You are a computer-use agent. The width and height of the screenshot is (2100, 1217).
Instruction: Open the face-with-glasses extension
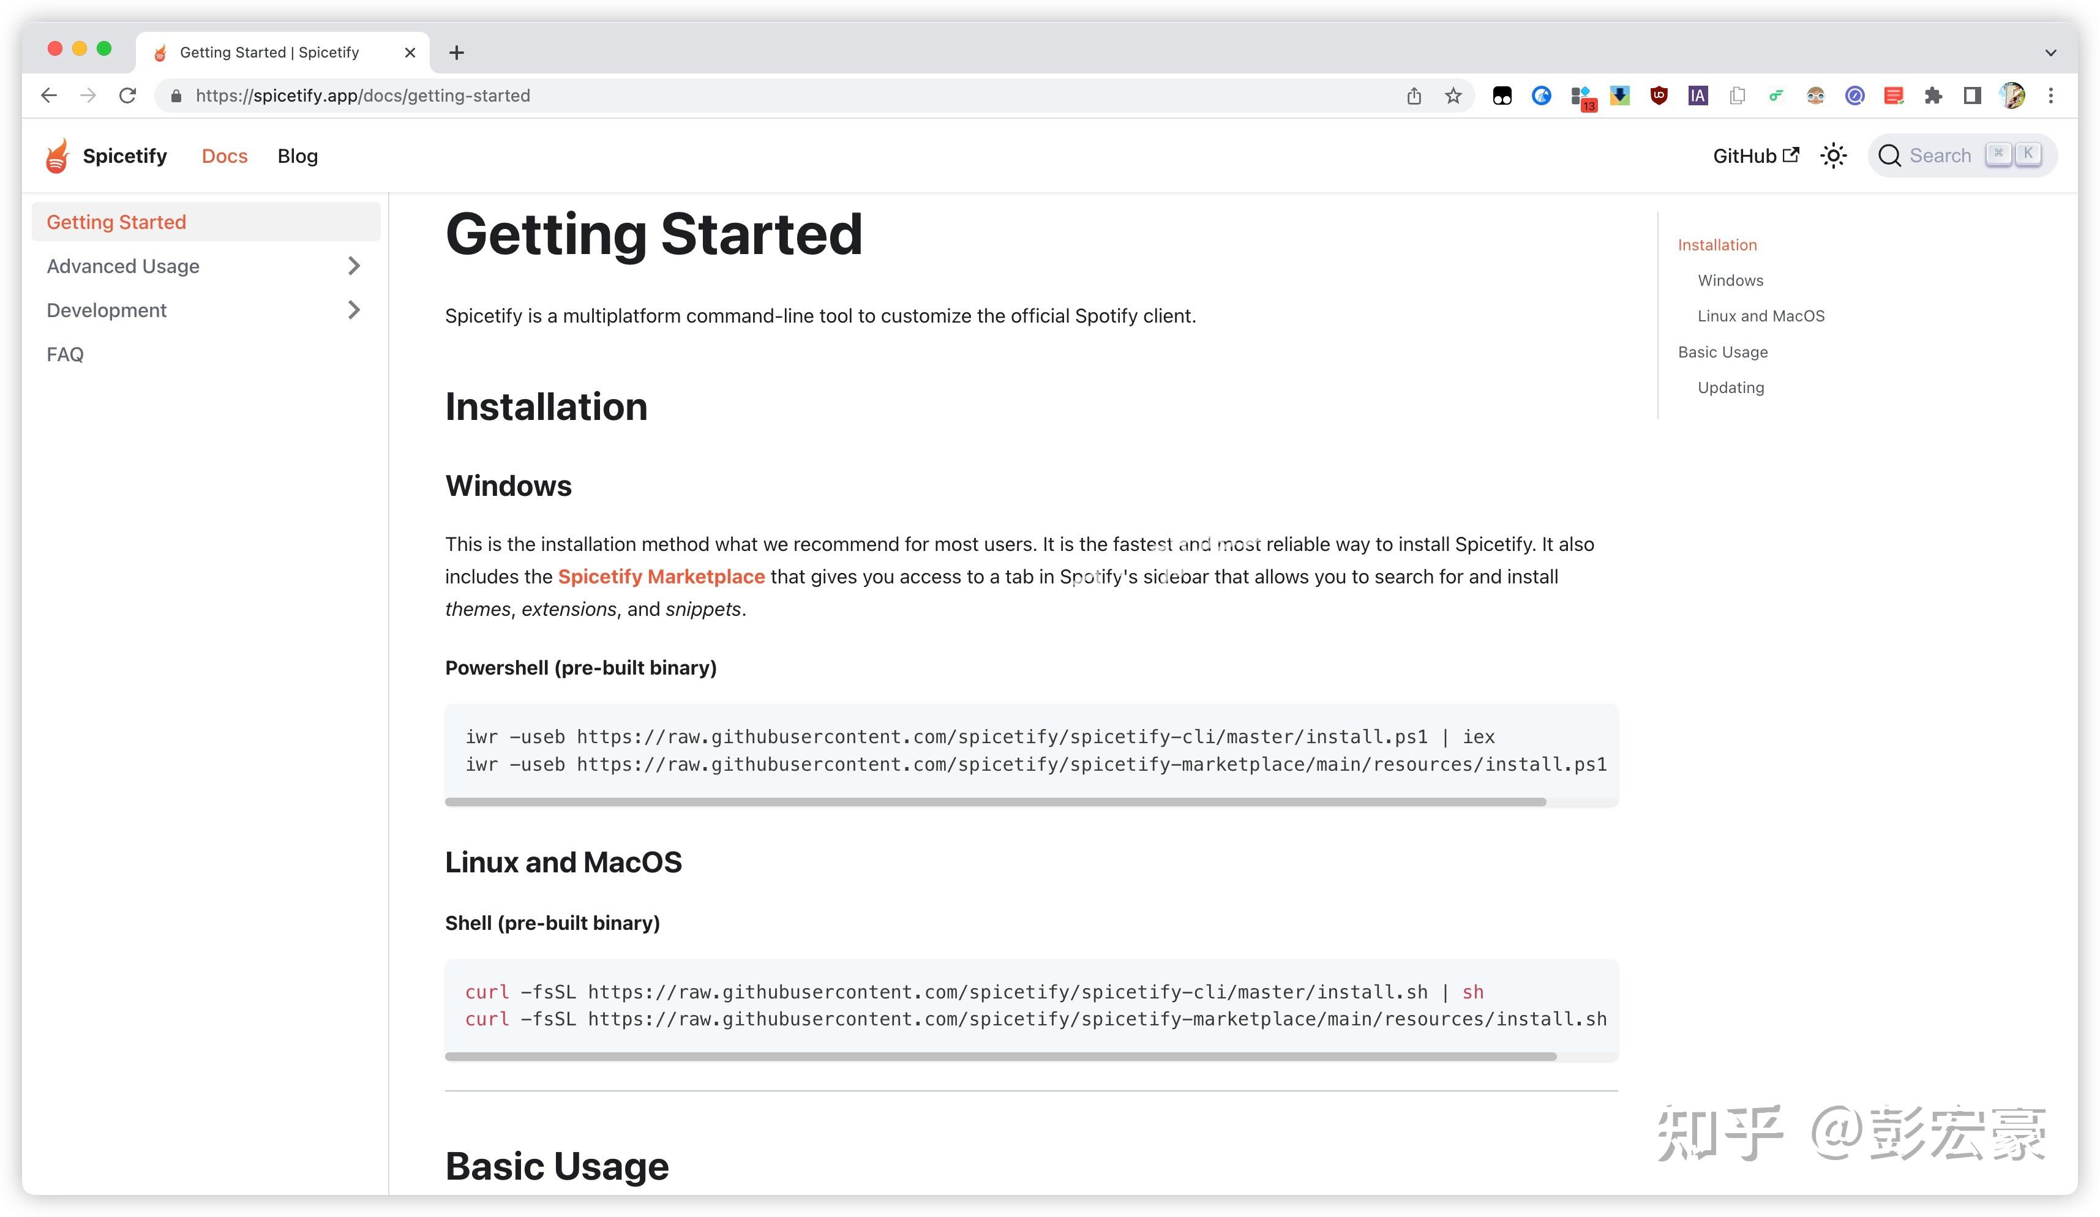pyautogui.click(x=1816, y=95)
